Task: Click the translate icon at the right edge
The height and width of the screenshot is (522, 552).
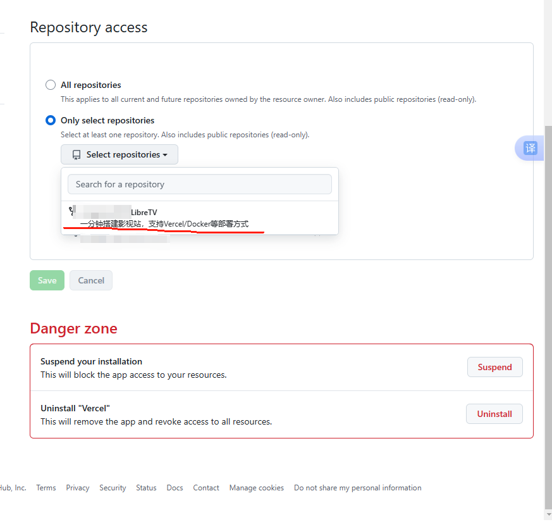Action: [530, 148]
